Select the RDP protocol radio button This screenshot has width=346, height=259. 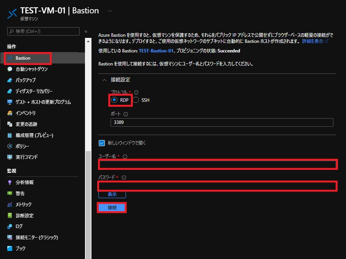click(114, 100)
